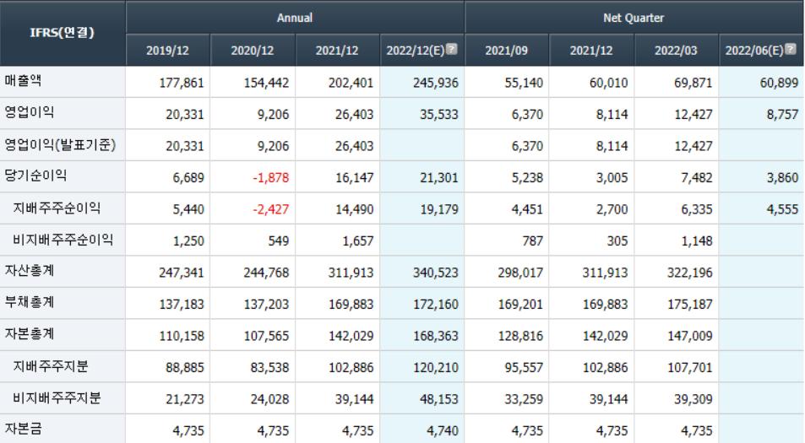Select the 영업이익 row label

30,112
